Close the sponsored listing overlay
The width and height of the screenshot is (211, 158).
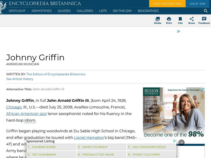pos(181,142)
